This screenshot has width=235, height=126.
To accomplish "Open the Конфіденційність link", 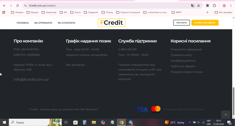I will (183, 61).
